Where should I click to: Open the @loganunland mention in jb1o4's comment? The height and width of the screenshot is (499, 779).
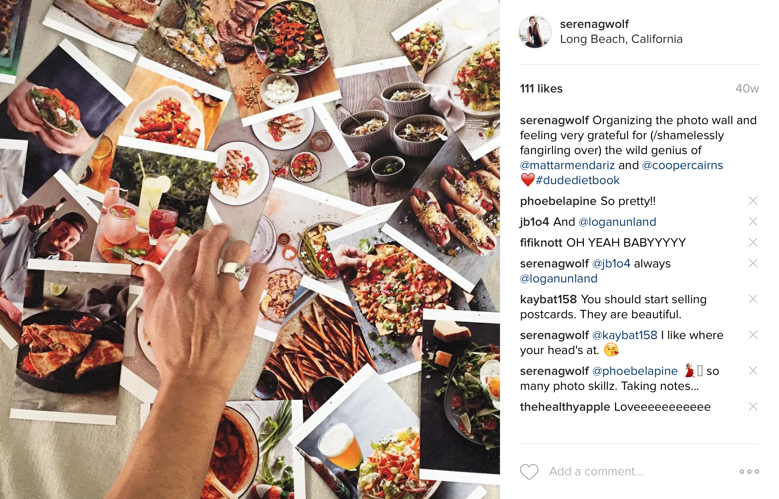click(617, 222)
